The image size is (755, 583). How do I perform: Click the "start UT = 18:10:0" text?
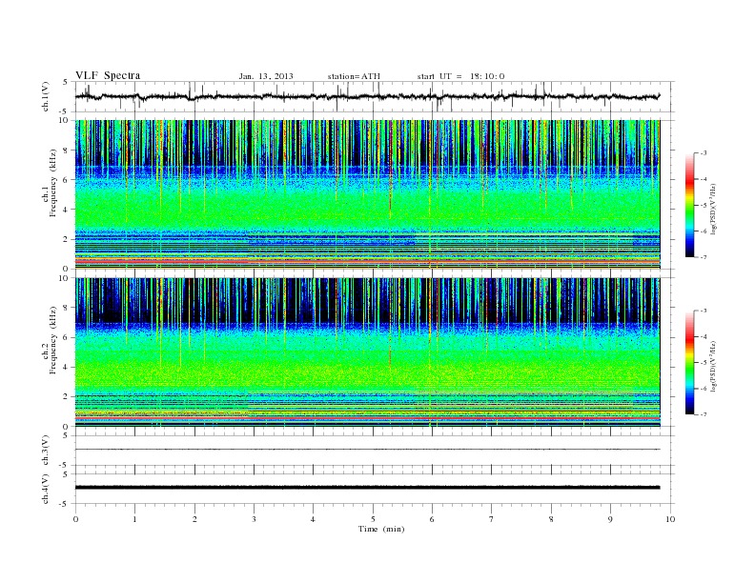click(460, 76)
